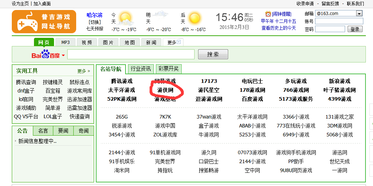Screen dimensions: 373x186
Task: Open 腾讯查询 tool link
Action: [x=26, y=82]
